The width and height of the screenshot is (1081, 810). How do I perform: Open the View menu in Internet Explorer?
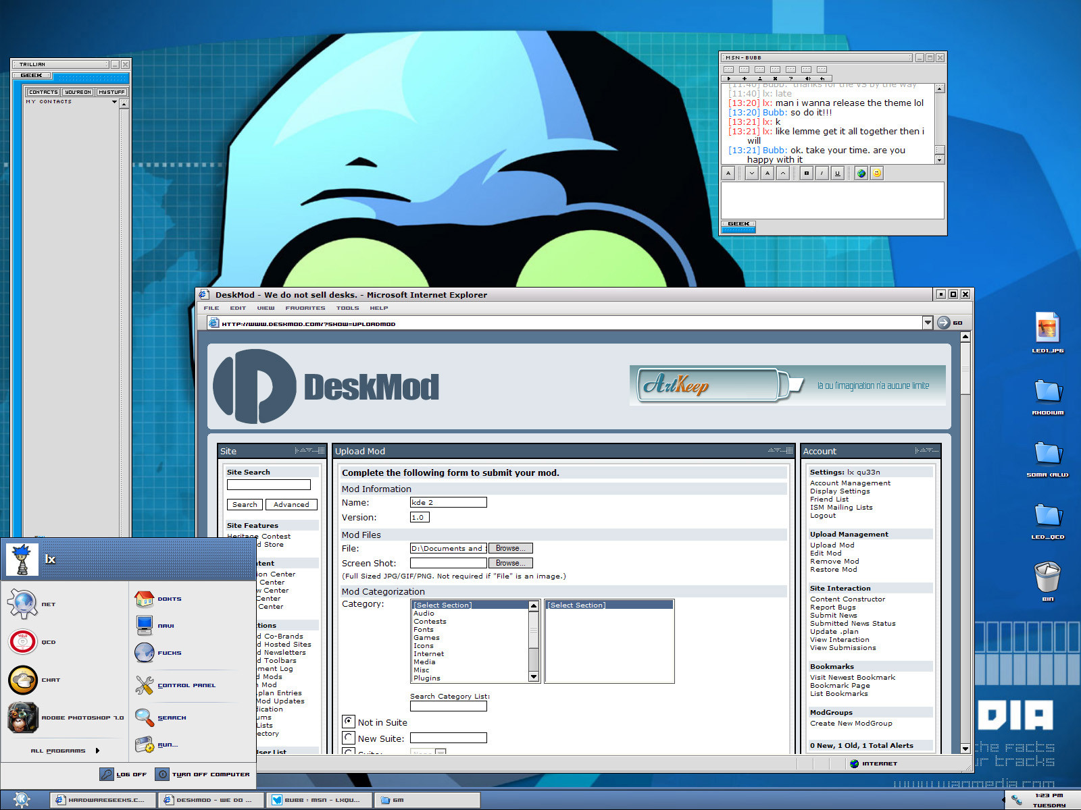coord(266,308)
